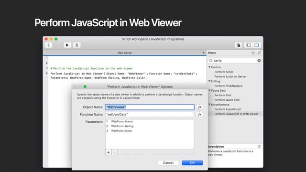
Task: Select the Perform Quick Find step
Action: [x=227, y=100]
